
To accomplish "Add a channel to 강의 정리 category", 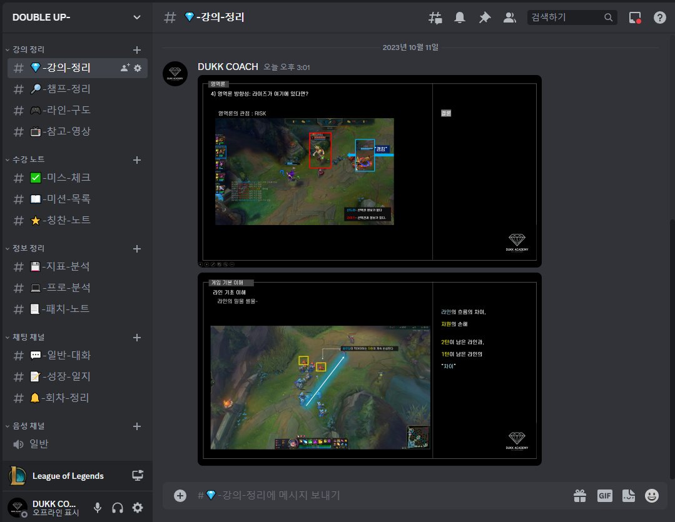I will tap(137, 50).
